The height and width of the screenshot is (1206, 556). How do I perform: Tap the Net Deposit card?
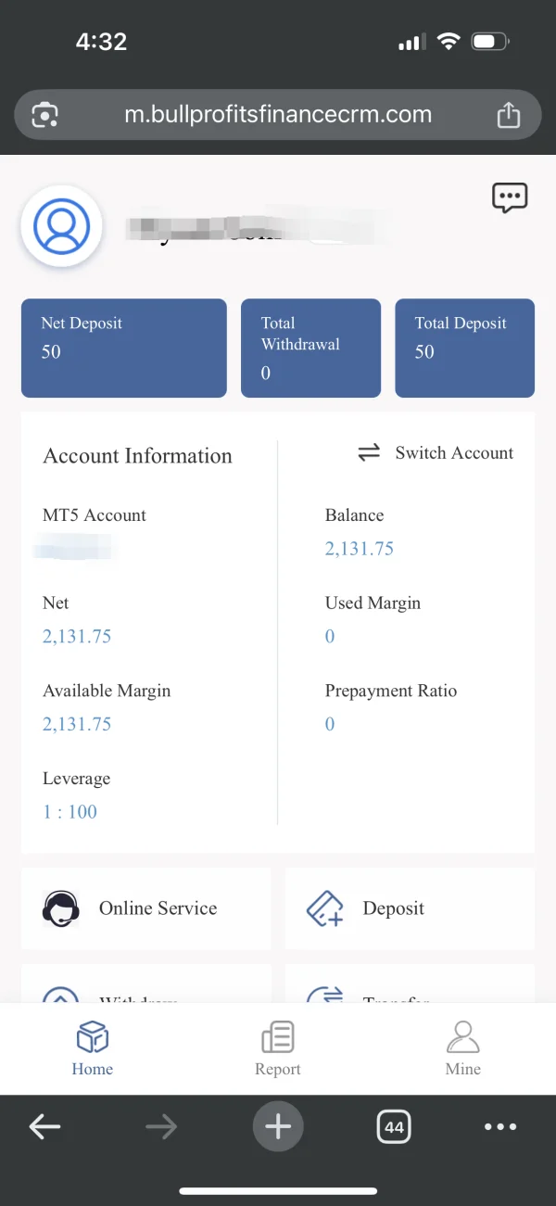tap(124, 348)
